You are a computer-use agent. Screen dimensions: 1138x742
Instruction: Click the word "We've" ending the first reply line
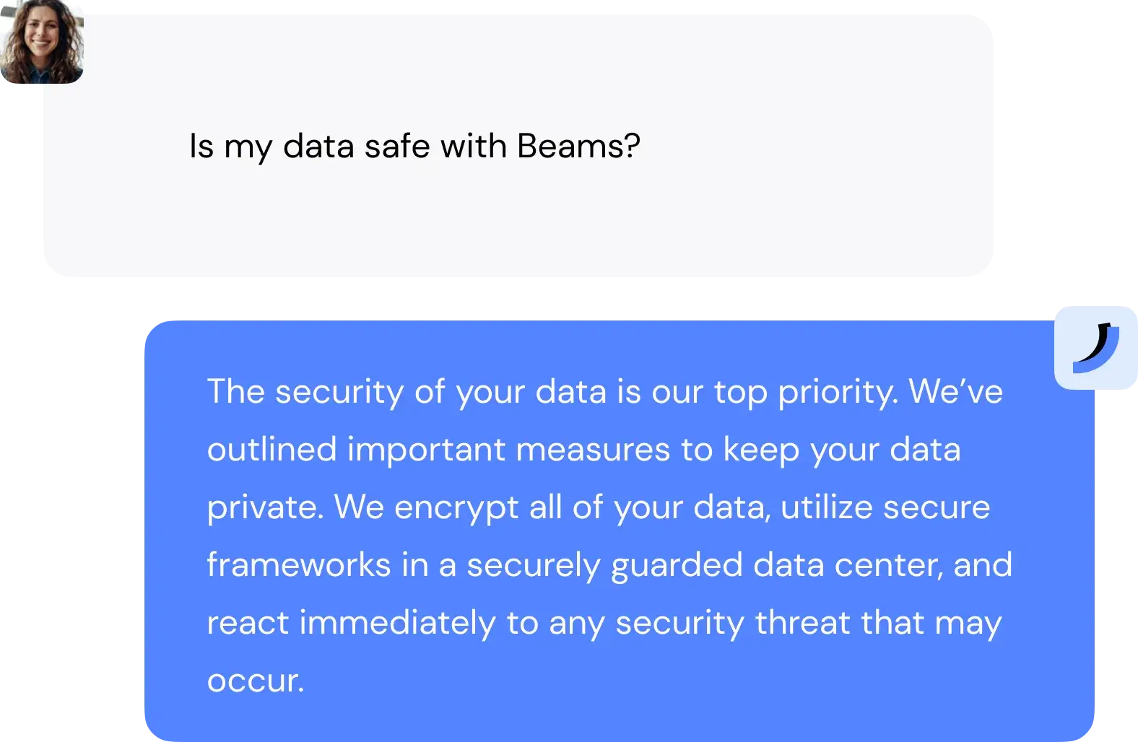coord(956,391)
